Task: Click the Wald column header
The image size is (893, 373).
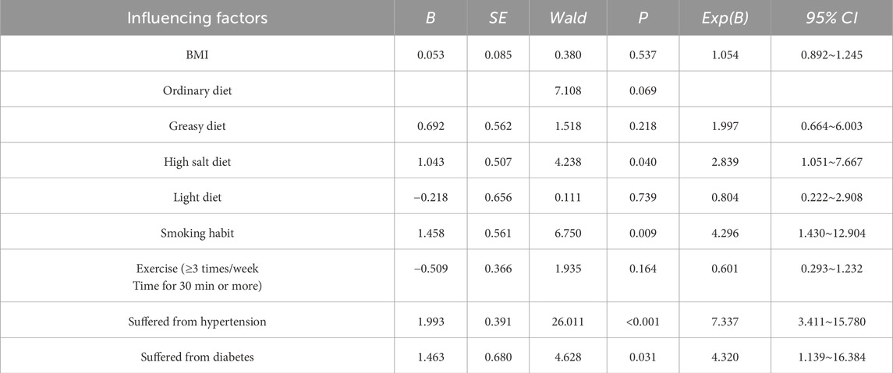Action: click(567, 19)
